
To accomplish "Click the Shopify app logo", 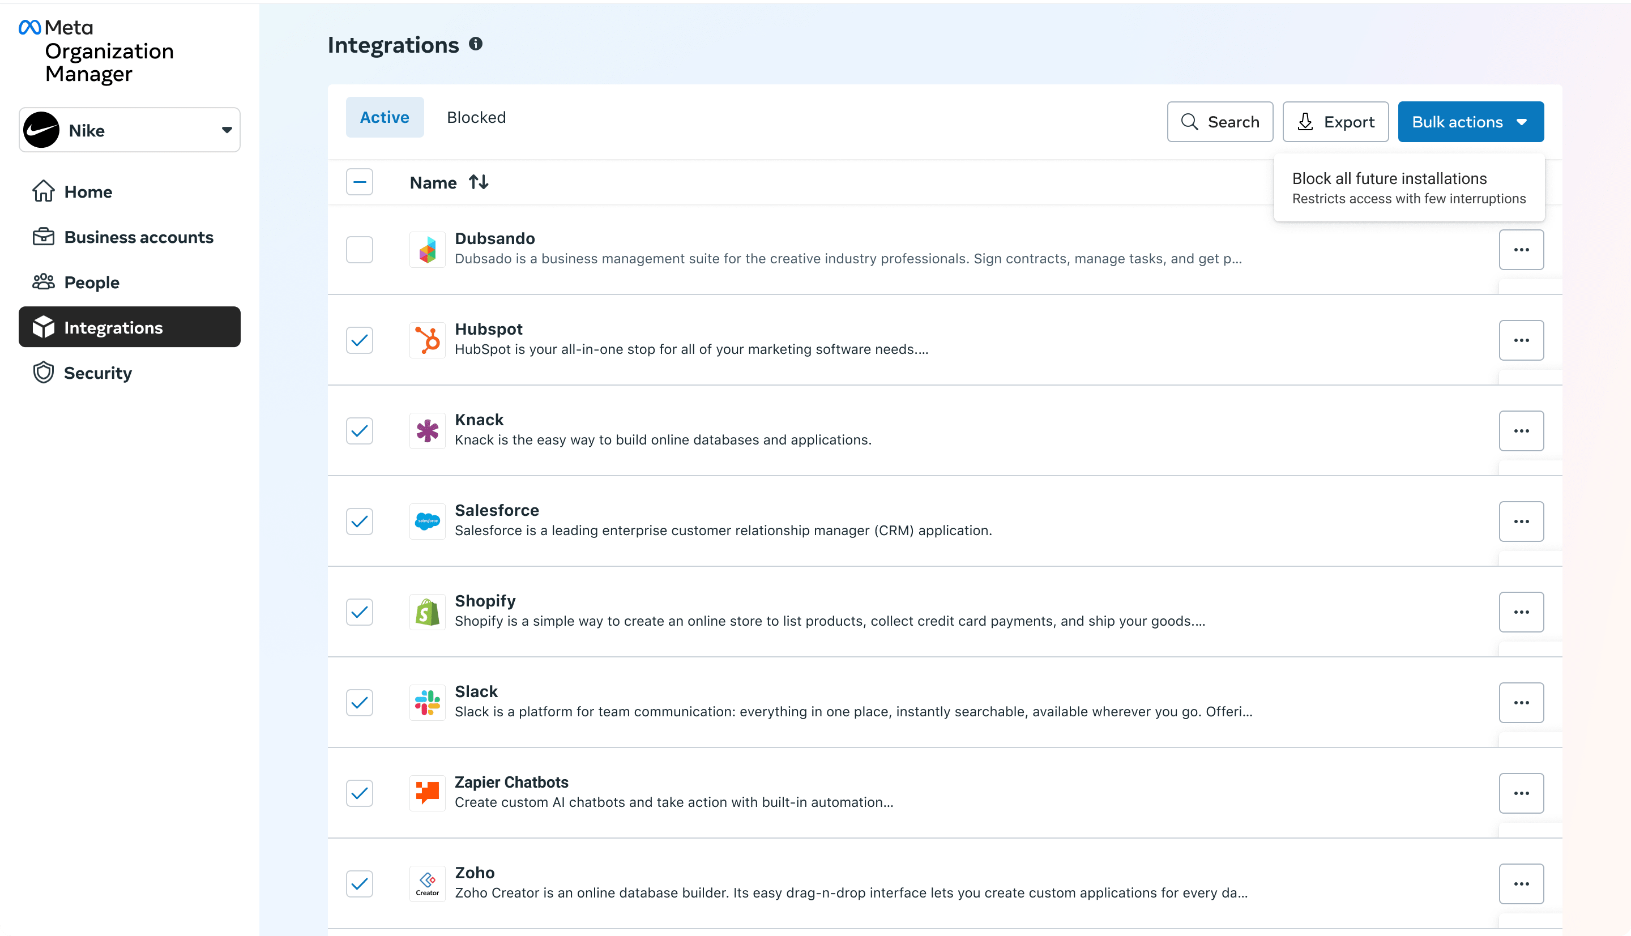I will 427,612.
